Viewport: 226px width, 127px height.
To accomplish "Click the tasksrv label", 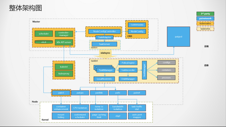I will click(x=94, y=47).
